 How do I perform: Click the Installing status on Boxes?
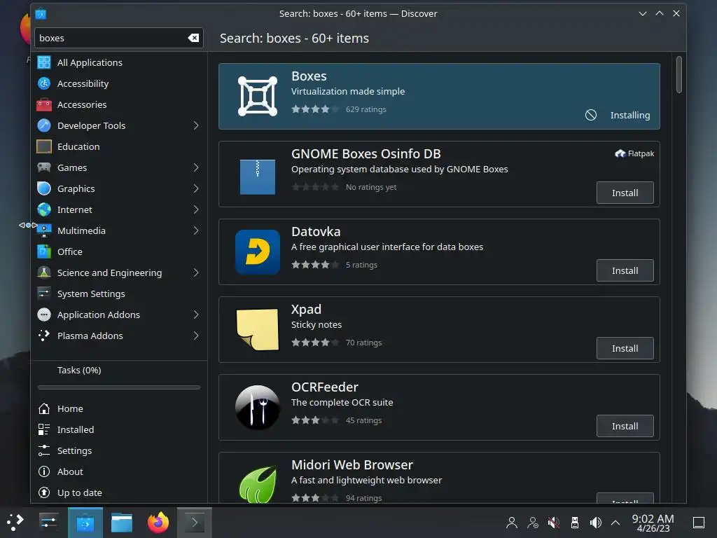(x=629, y=116)
